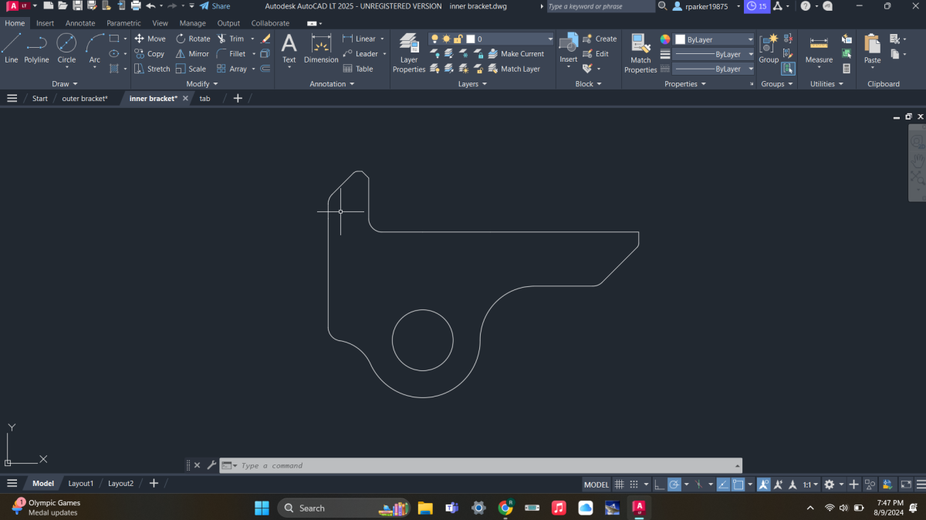Toggle the drawing grid display
Image resolution: width=926 pixels, height=520 pixels.
pos(619,485)
